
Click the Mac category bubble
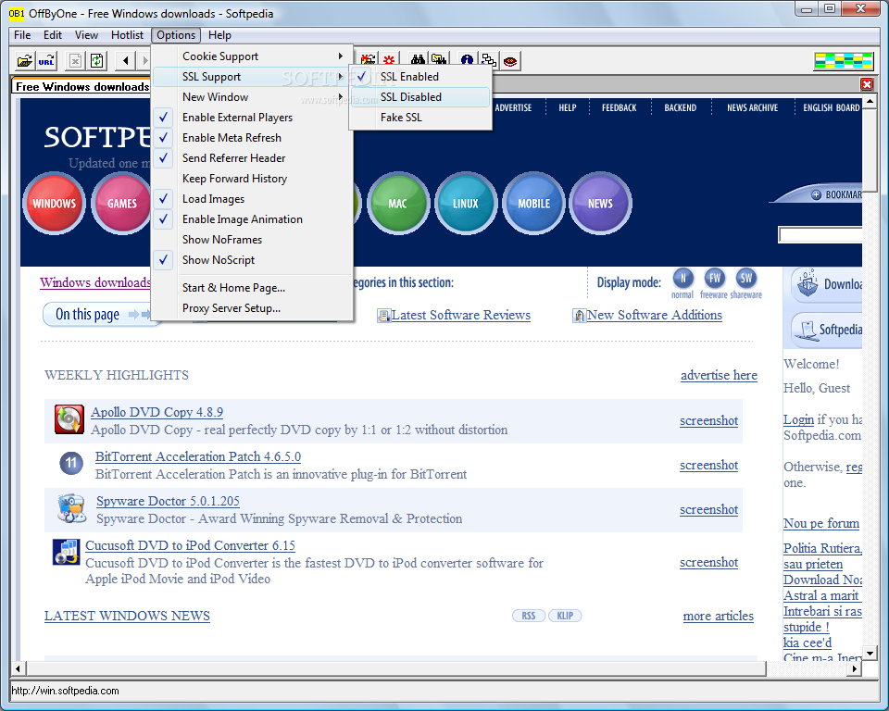coord(397,204)
